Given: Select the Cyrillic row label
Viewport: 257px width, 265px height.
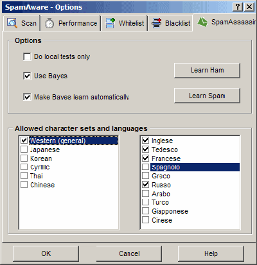Looking at the screenshot, I should [x=40, y=167].
